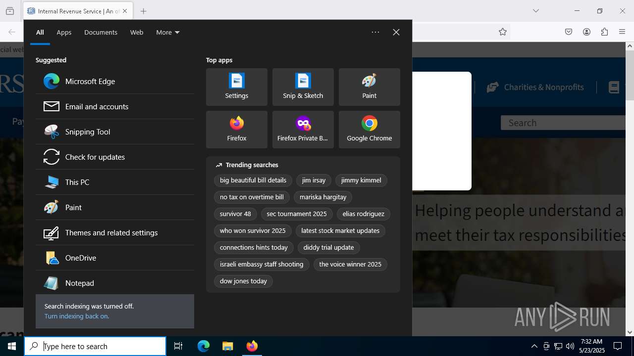Show hidden system tray icons
The image size is (634, 356).
click(x=534, y=346)
